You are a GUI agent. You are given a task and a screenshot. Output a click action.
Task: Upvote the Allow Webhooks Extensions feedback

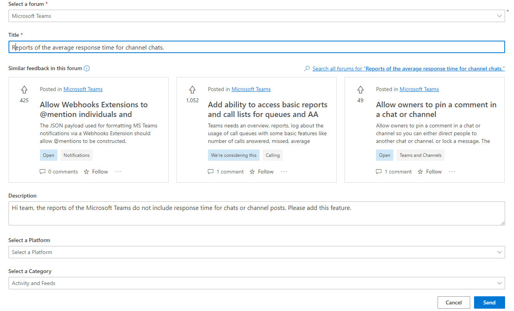pyautogui.click(x=24, y=89)
